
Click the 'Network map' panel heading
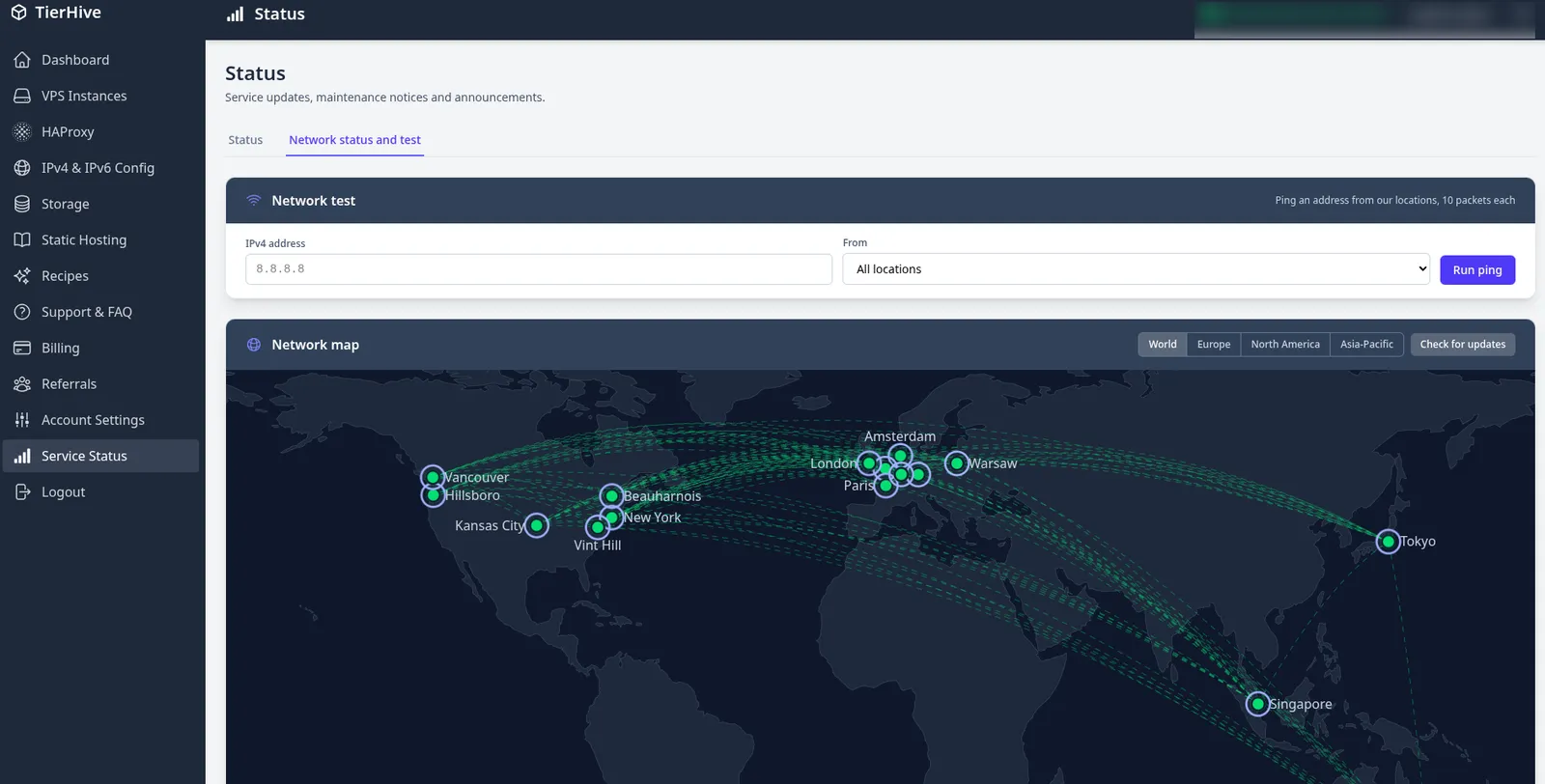[316, 345]
